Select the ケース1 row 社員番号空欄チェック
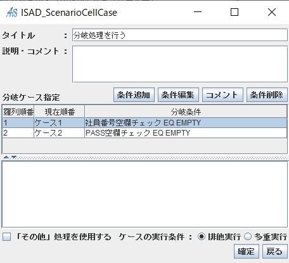Viewport: 289px width, 263px height. point(144,122)
